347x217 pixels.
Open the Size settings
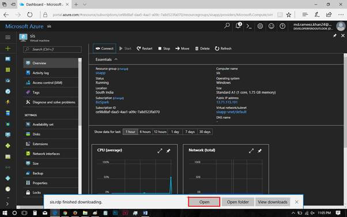tap(51, 163)
